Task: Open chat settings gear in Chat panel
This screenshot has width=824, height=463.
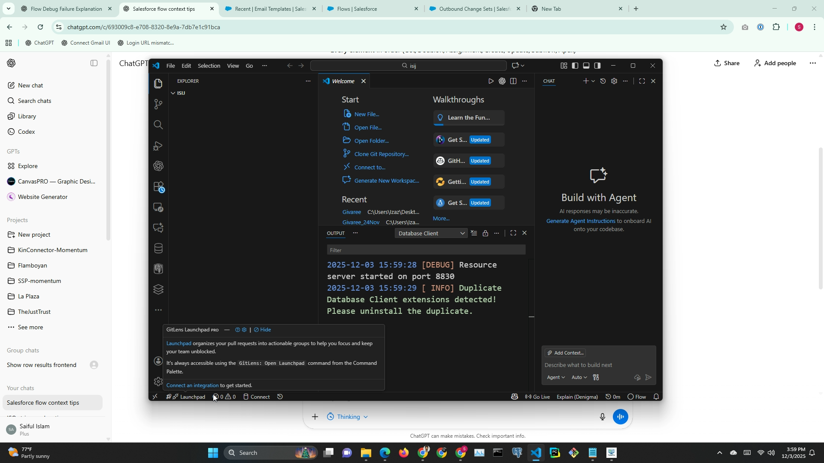Action: pyautogui.click(x=614, y=81)
